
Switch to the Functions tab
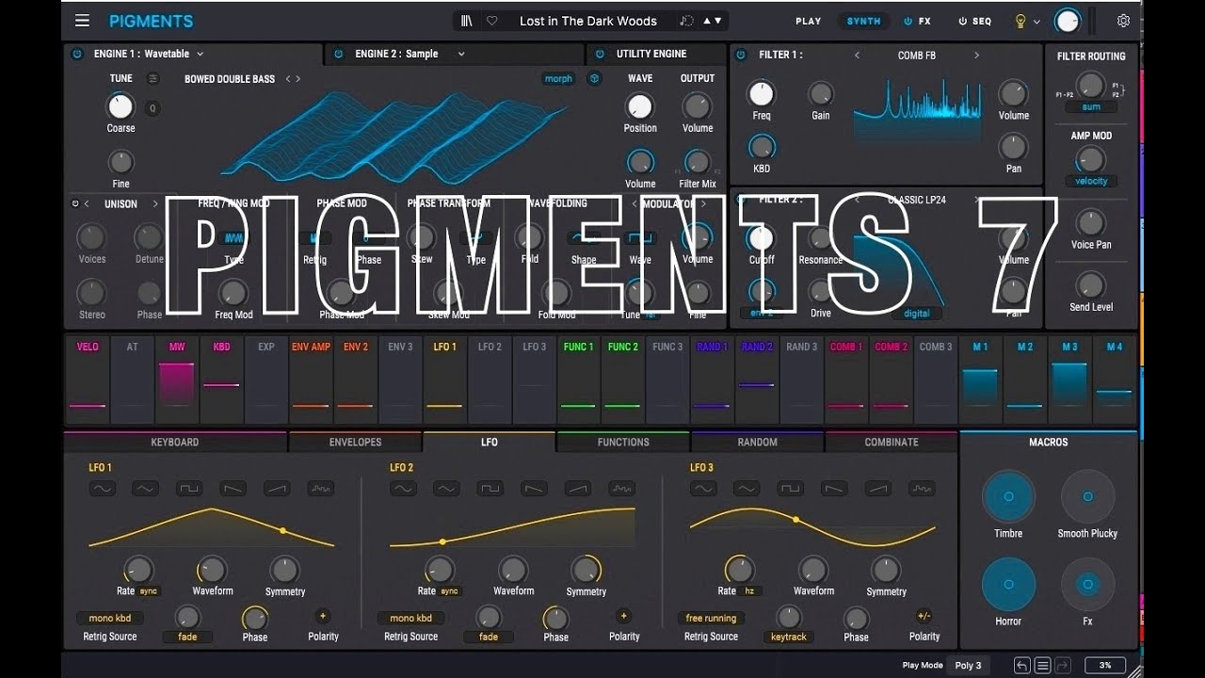pyautogui.click(x=623, y=442)
